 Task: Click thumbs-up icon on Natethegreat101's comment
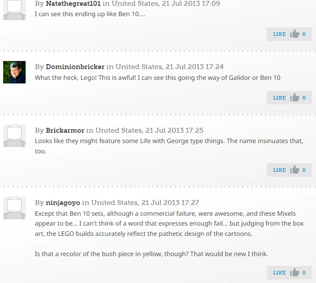coord(294,34)
